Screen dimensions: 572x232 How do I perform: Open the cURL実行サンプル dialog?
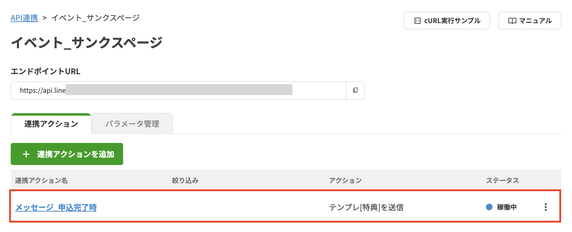tap(447, 21)
